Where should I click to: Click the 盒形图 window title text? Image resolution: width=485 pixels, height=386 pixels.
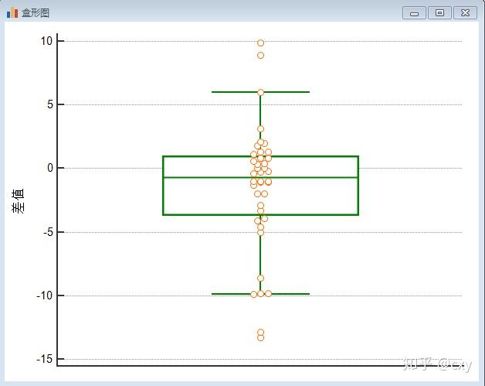click(36, 13)
